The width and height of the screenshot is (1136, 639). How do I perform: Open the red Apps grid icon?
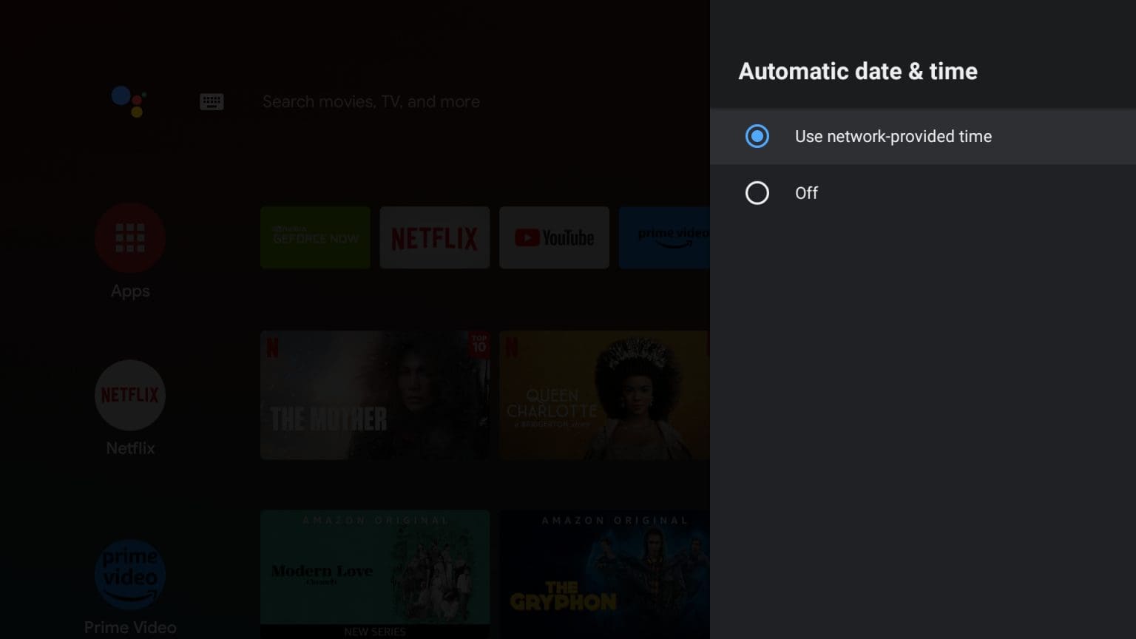point(130,238)
